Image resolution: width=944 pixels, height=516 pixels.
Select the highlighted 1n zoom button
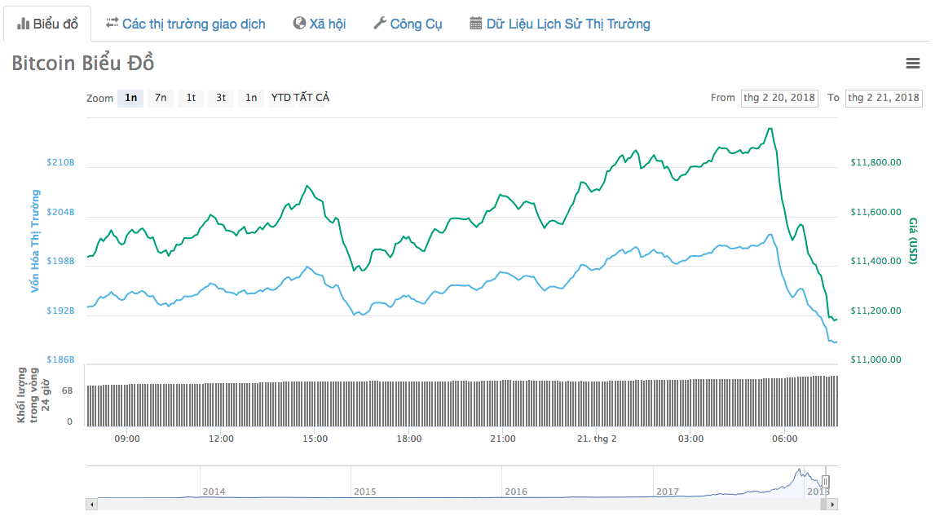pos(130,98)
